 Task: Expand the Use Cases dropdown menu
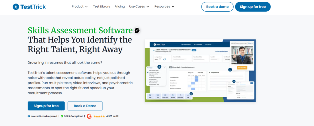(x=139, y=7)
